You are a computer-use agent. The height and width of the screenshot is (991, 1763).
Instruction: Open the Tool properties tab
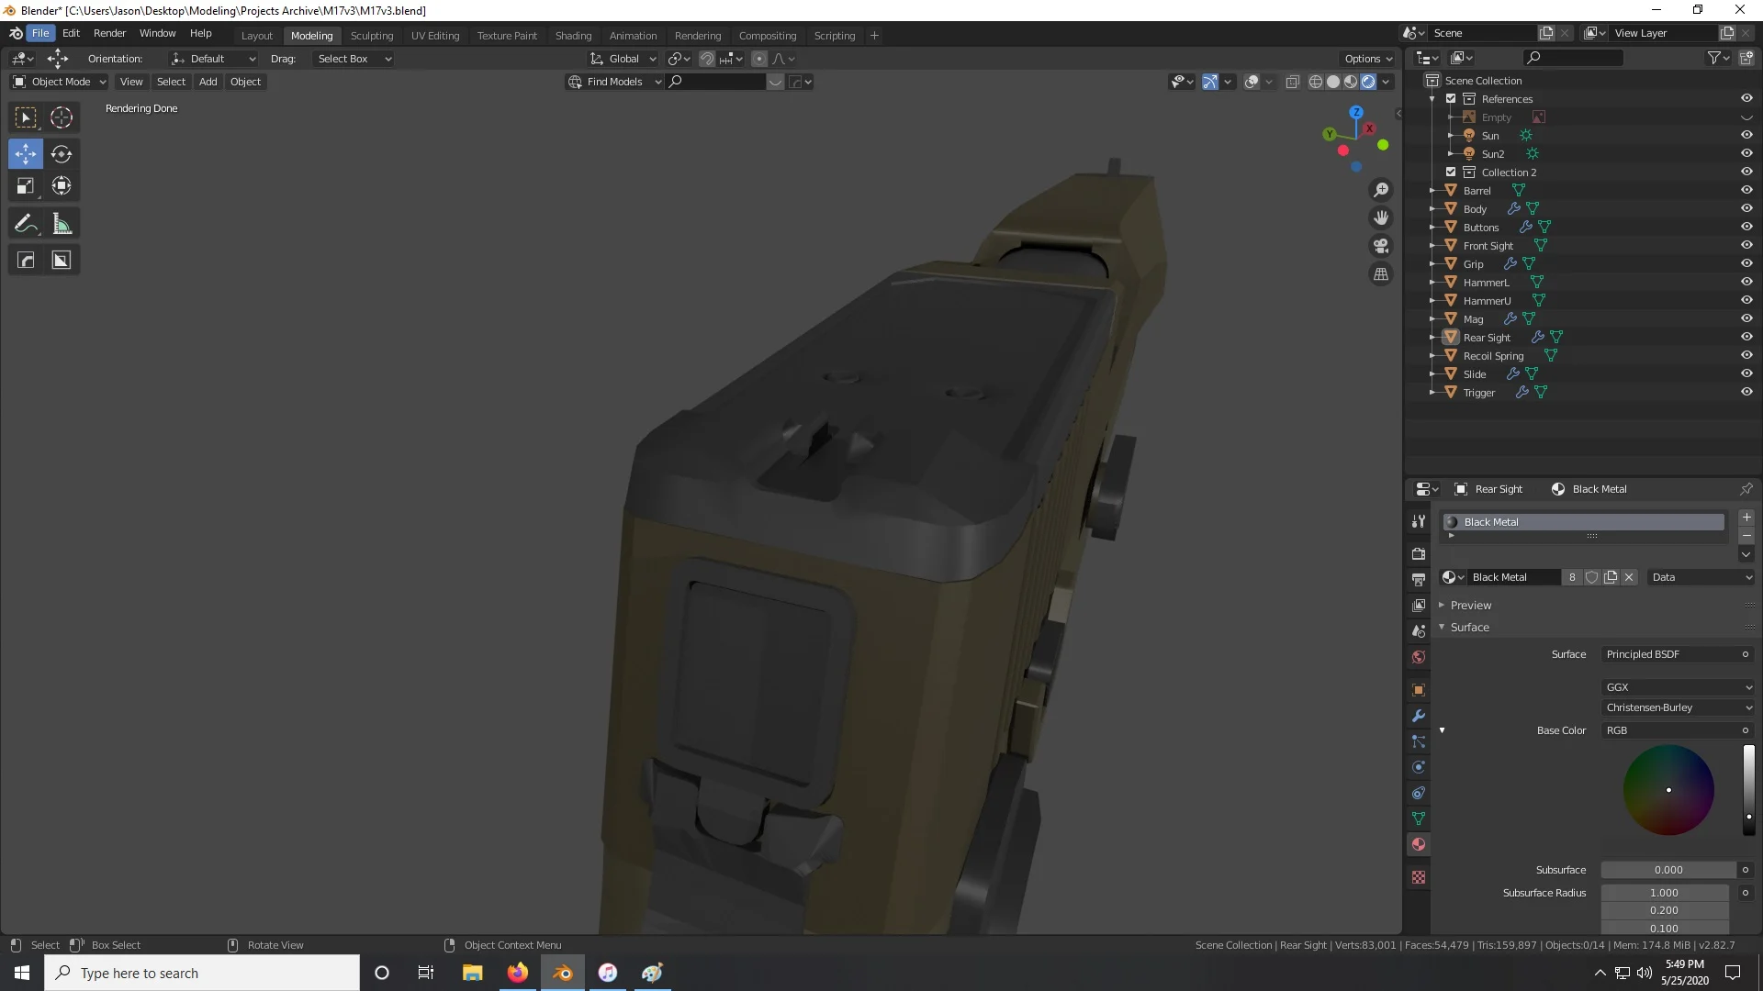pyautogui.click(x=1419, y=521)
